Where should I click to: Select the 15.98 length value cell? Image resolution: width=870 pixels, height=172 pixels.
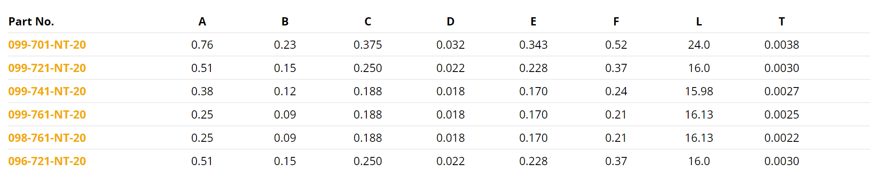tap(699, 91)
